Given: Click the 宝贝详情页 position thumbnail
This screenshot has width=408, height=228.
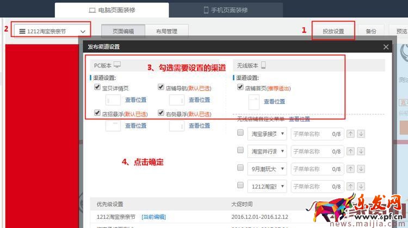Looking at the screenshot, I should tap(113, 100).
